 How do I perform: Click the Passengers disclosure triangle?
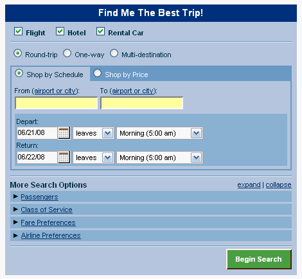(15, 197)
